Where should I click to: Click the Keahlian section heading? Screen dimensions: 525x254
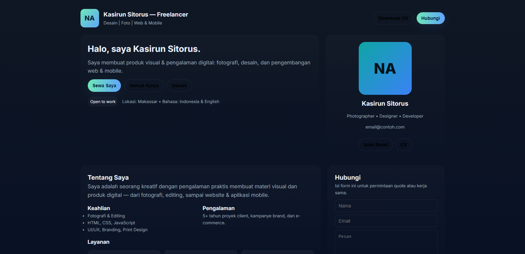[99, 208]
